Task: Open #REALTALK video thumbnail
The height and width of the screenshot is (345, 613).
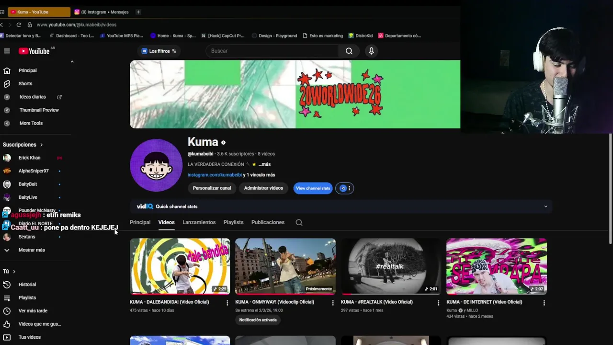Action: pyautogui.click(x=391, y=266)
